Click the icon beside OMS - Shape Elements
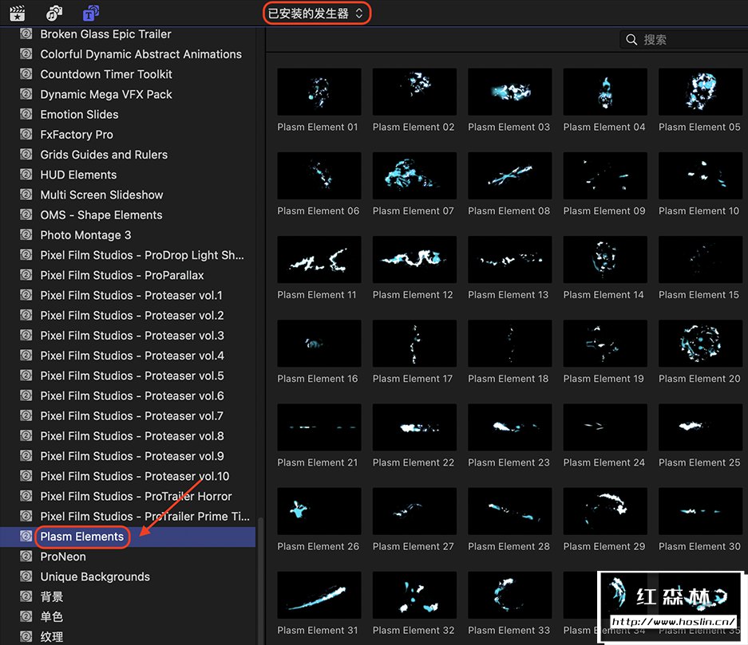The image size is (748, 645). click(26, 214)
